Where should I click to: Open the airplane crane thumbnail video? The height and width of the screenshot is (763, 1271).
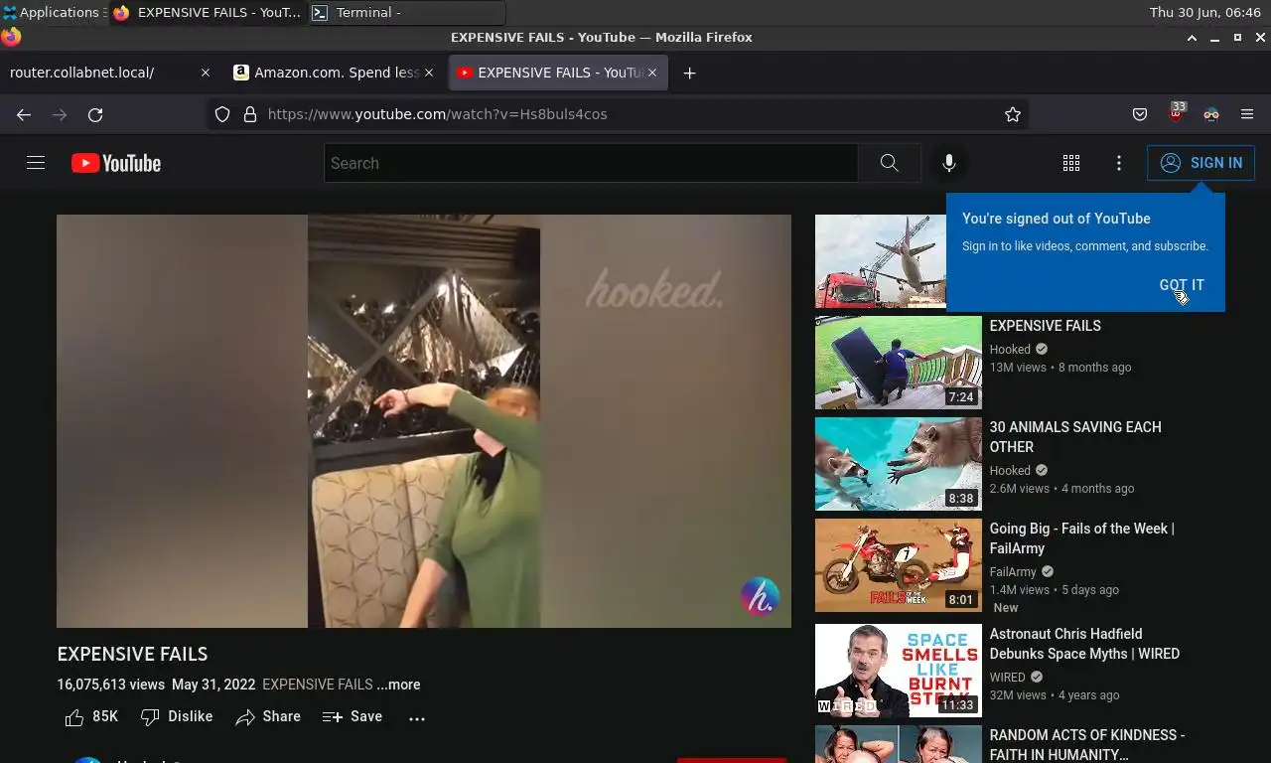880,261
